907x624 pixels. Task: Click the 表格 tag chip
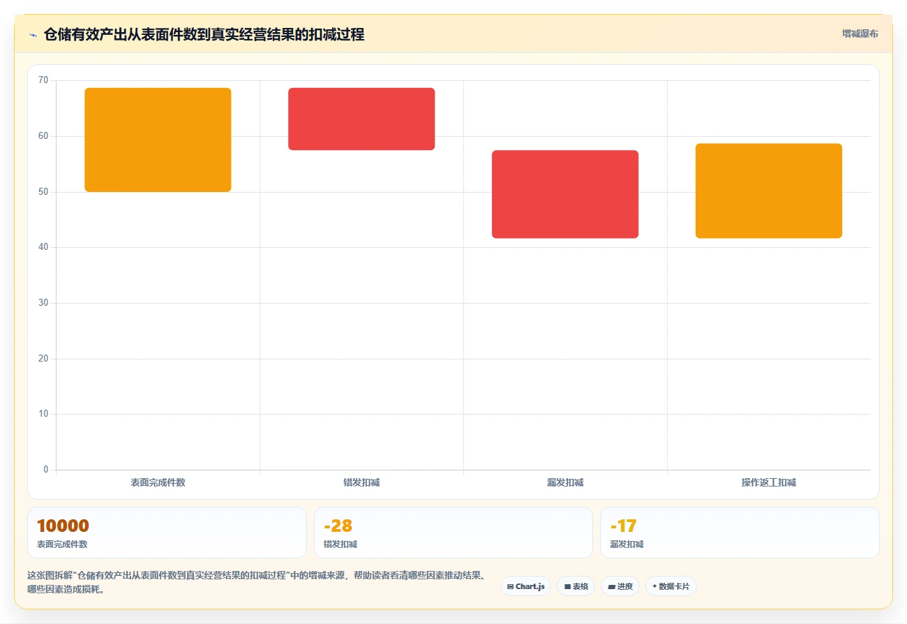pos(576,586)
